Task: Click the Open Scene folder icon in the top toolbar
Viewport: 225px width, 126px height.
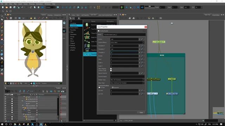Action: (7, 7)
